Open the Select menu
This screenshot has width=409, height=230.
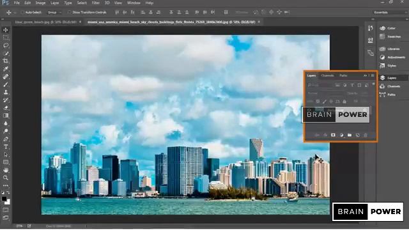point(82,3)
